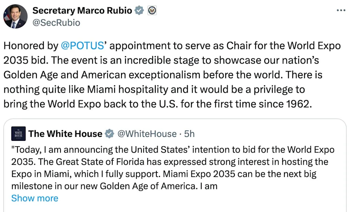Click Rubio's blue verified checkmark badge
350x212 pixels.
point(139,11)
